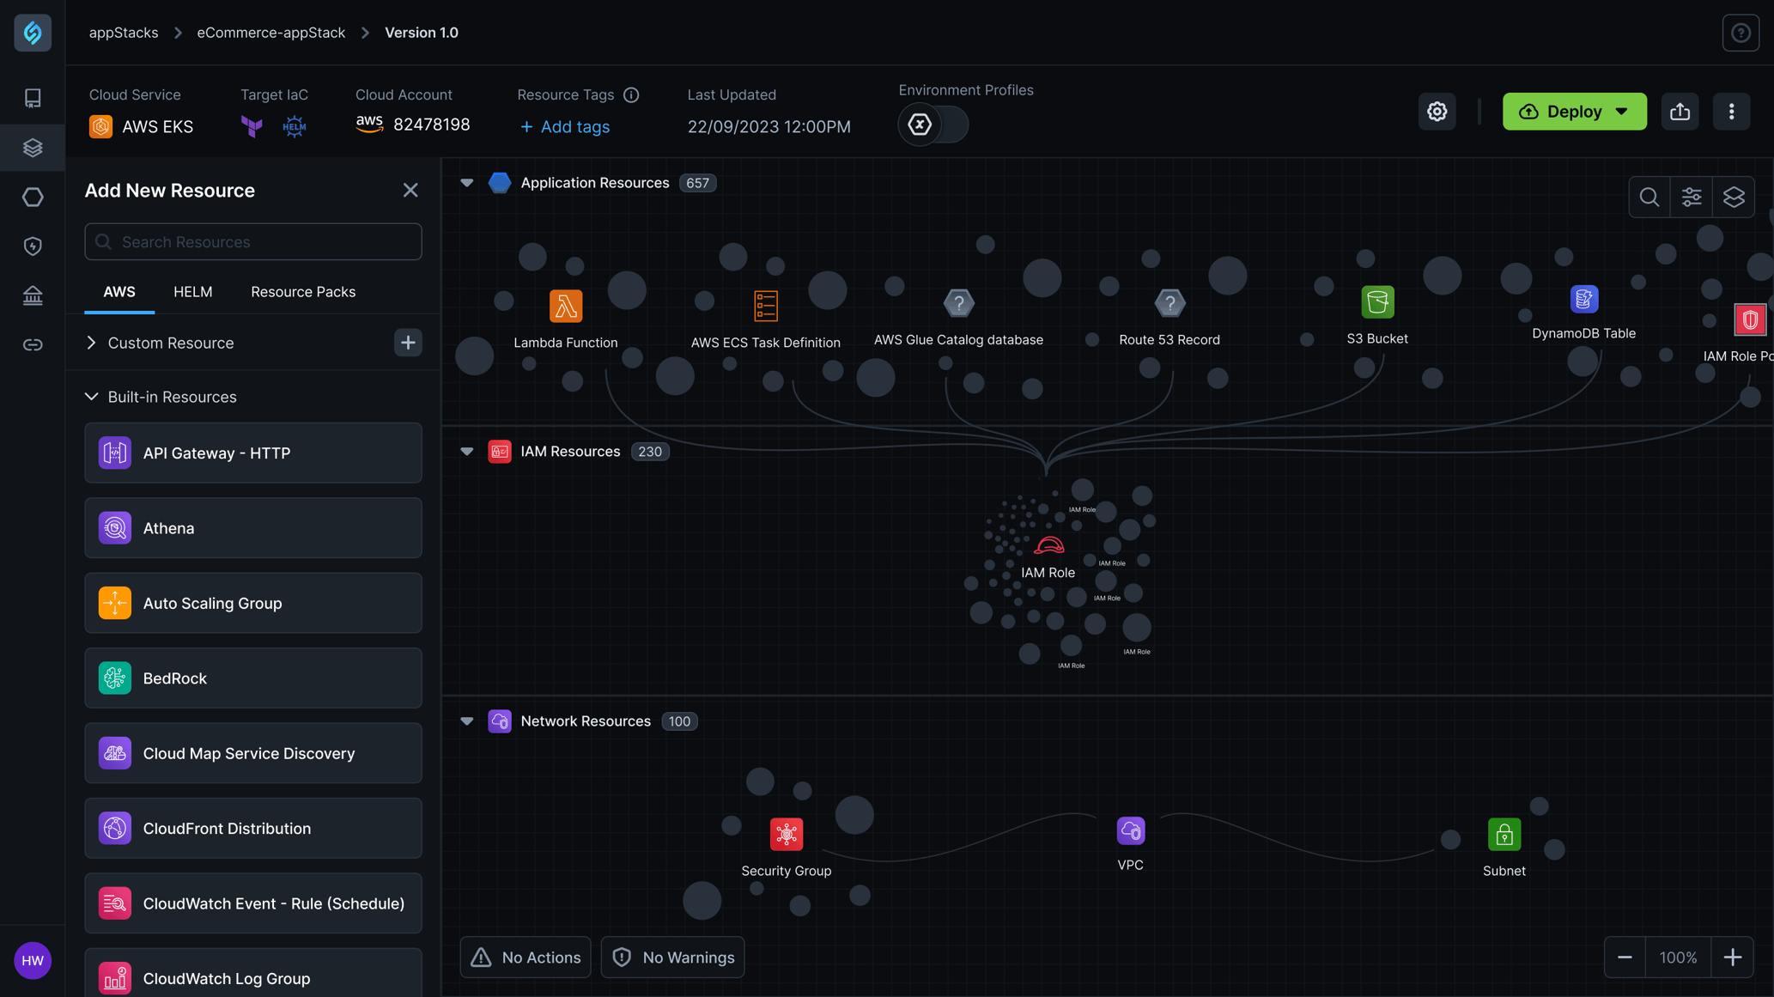
Task: Focus the Search Resources field
Action: pos(252,241)
